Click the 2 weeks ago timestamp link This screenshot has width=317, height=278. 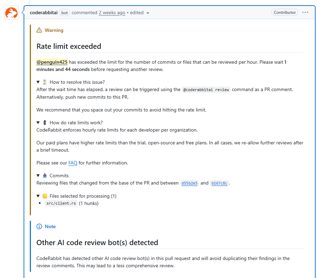[112, 12]
